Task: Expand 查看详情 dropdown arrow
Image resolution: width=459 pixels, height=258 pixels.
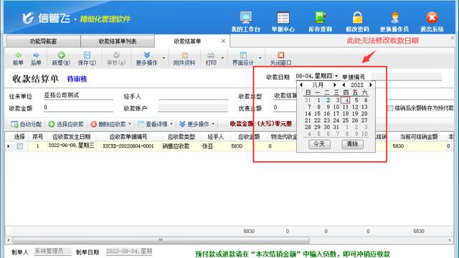Action: pos(171,124)
